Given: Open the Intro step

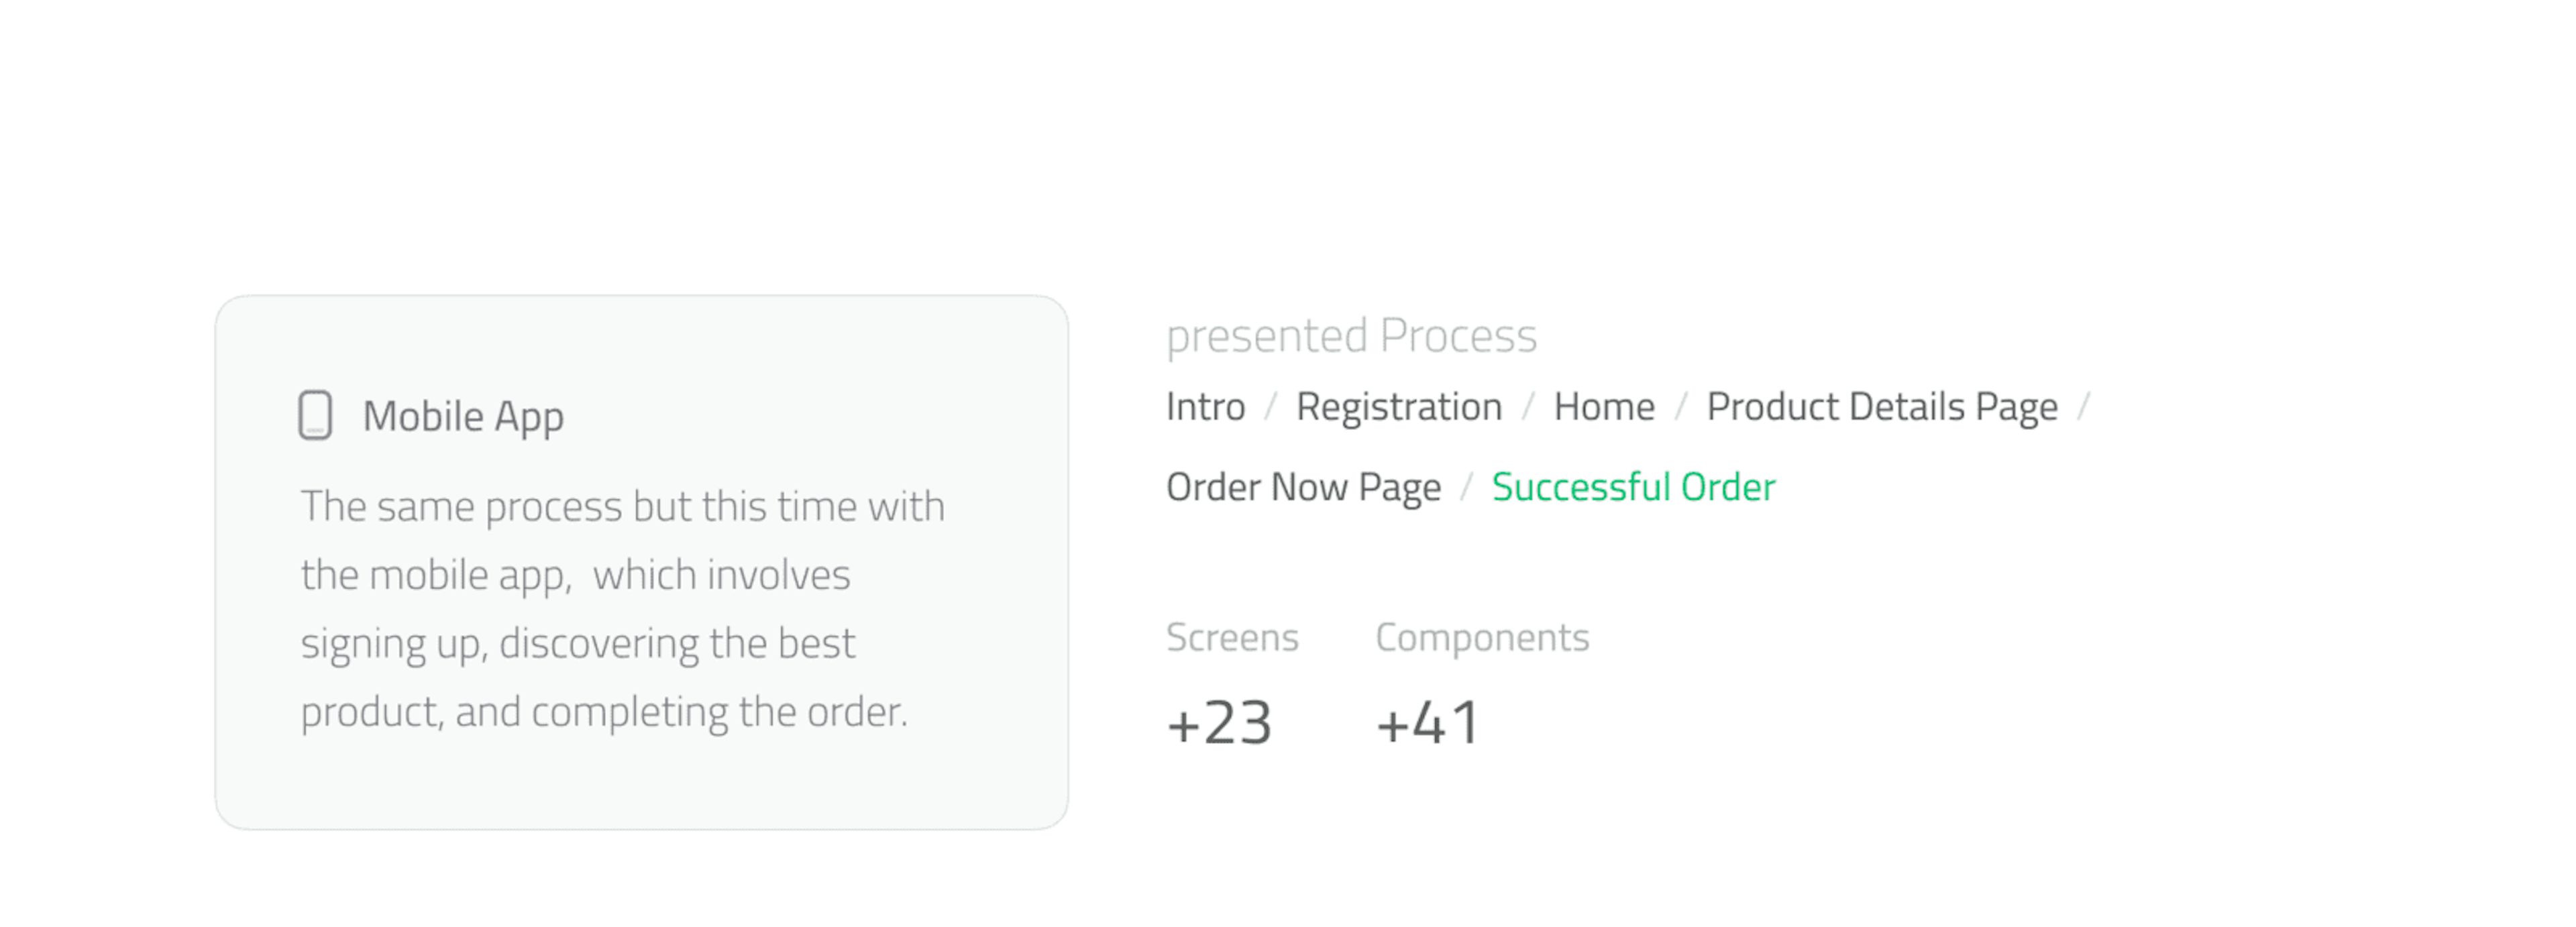Looking at the screenshot, I should click(1205, 407).
